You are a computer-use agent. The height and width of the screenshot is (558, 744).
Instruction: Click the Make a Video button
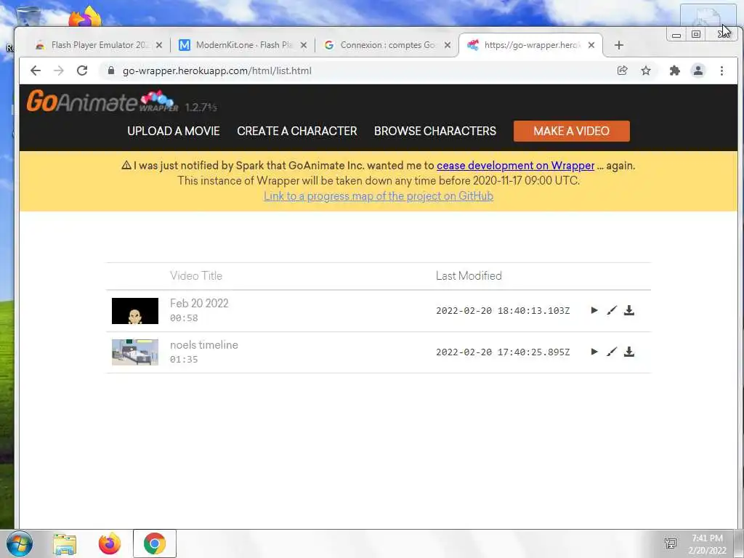tap(571, 131)
